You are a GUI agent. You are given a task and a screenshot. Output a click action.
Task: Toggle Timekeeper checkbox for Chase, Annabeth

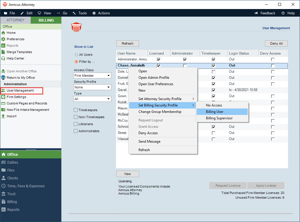point(214,66)
